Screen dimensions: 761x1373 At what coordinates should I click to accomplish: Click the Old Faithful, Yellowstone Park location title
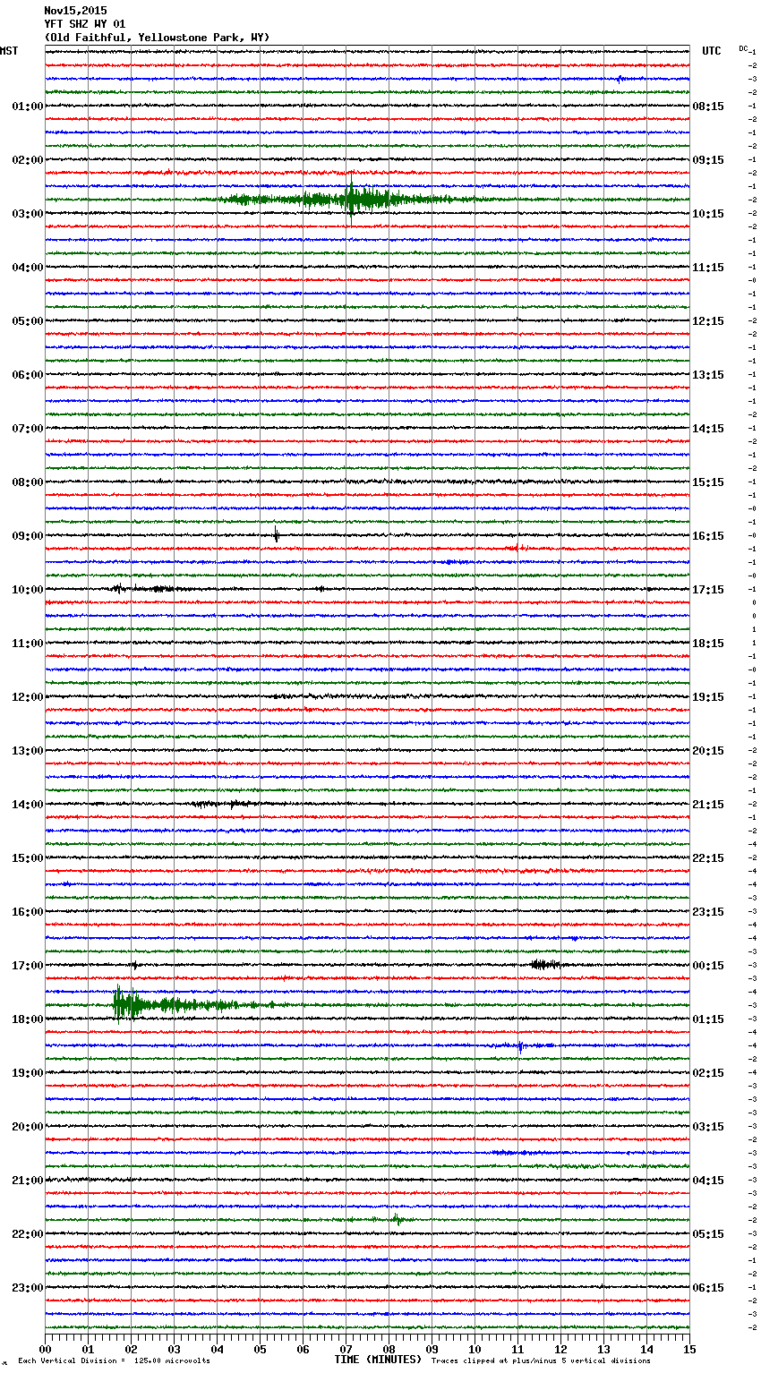click(157, 38)
